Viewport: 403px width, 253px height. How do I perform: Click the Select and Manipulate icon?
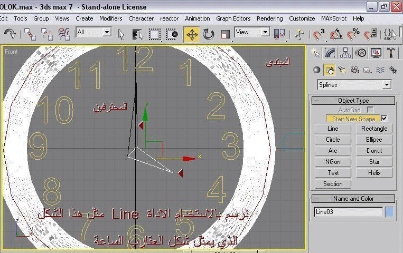(299, 34)
